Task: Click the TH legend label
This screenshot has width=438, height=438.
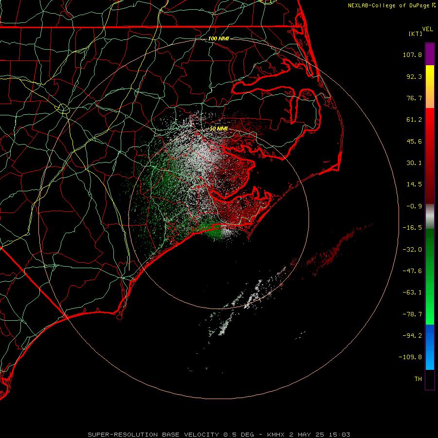Action: click(418, 379)
